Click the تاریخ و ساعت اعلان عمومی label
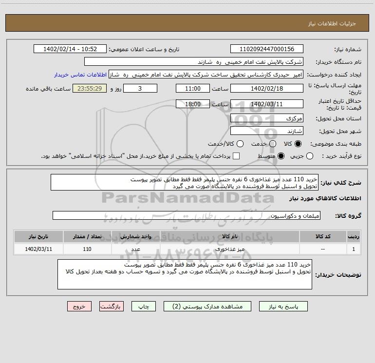This screenshot has height=363, width=375. tap(144, 49)
